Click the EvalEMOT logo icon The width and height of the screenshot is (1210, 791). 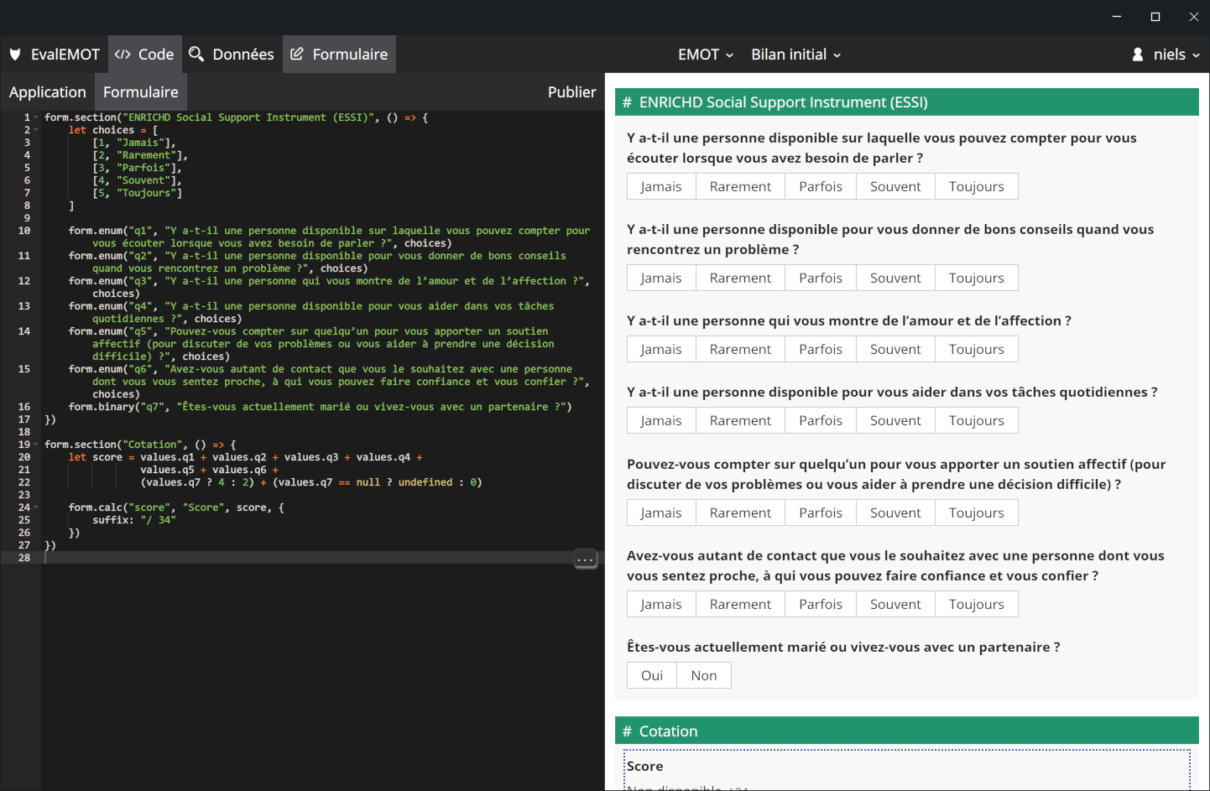point(15,55)
